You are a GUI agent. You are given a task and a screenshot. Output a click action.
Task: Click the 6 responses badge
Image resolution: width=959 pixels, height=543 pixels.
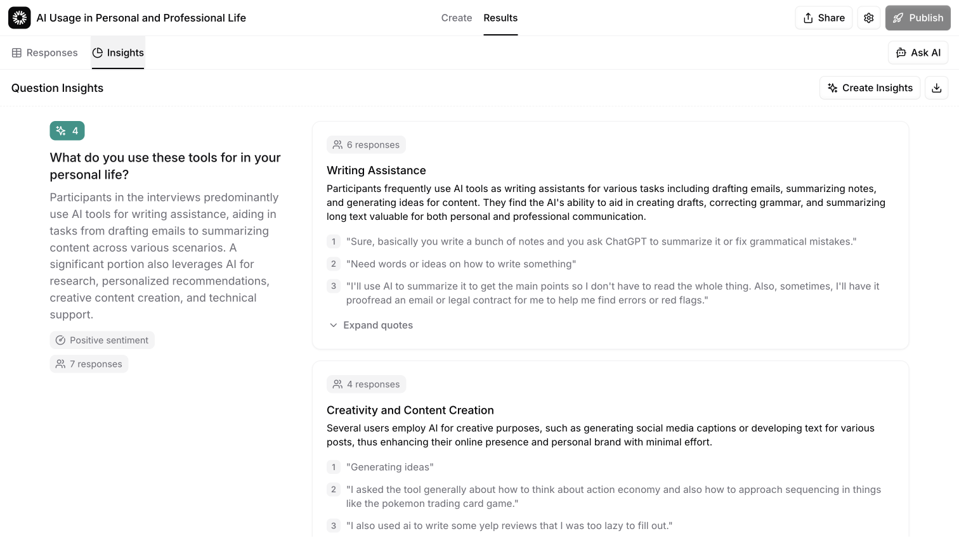[366, 144]
